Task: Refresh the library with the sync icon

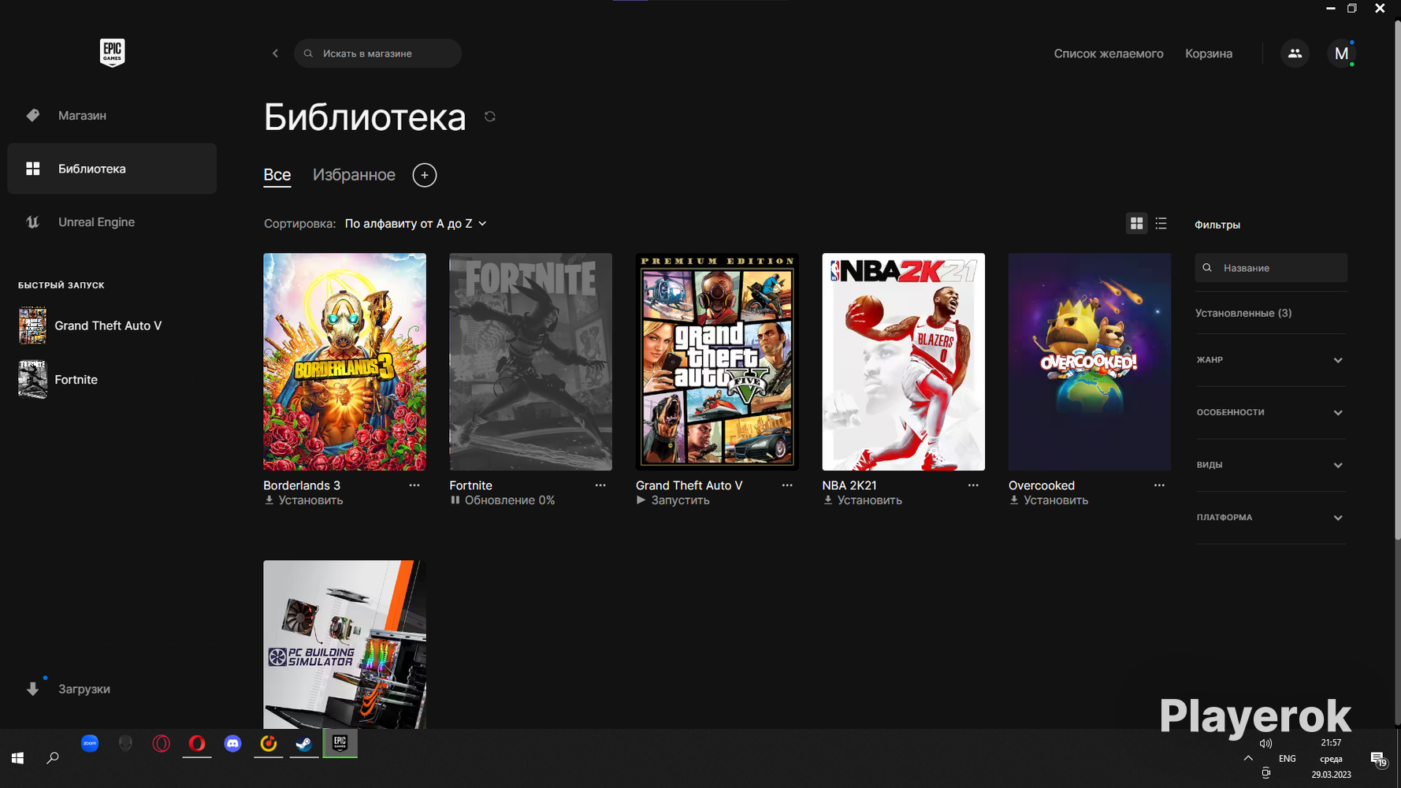Action: (490, 117)
